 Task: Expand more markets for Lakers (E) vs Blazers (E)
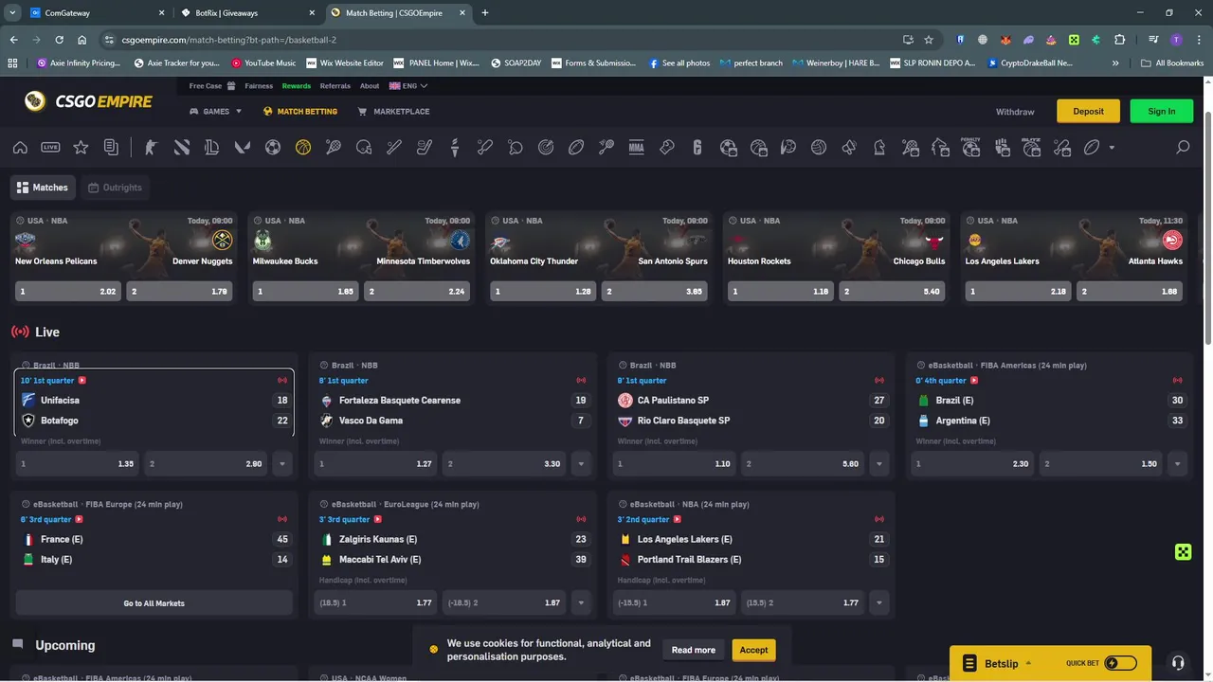coord(879,602)
